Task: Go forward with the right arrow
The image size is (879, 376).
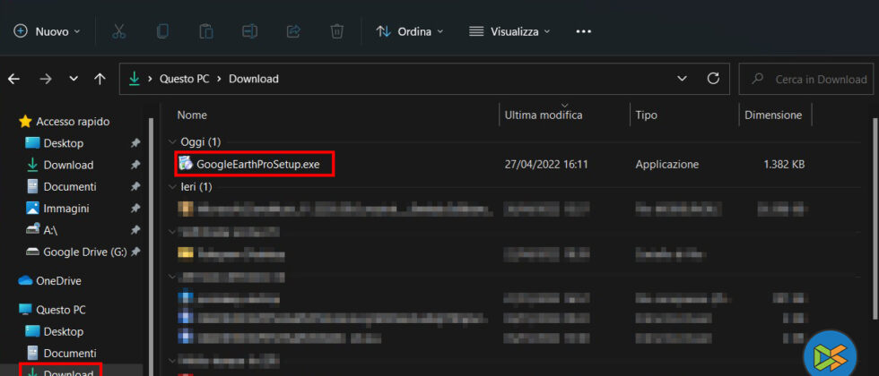Action: pyautogui.click(x=46, y=79)
